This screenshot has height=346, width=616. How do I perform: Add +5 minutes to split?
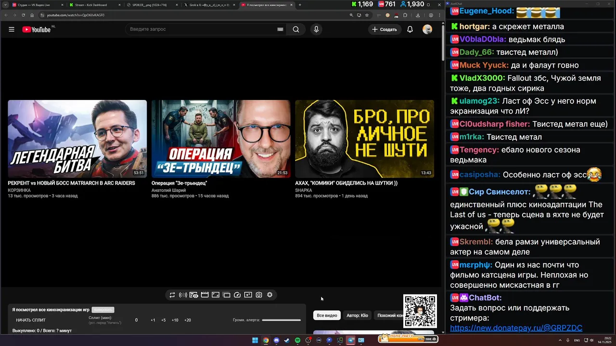click(164, 320)
